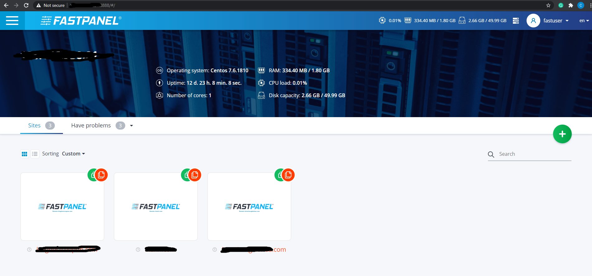Click the red copy badge on second site card
This screenshot has width=592, height=276.
point(195,175)
